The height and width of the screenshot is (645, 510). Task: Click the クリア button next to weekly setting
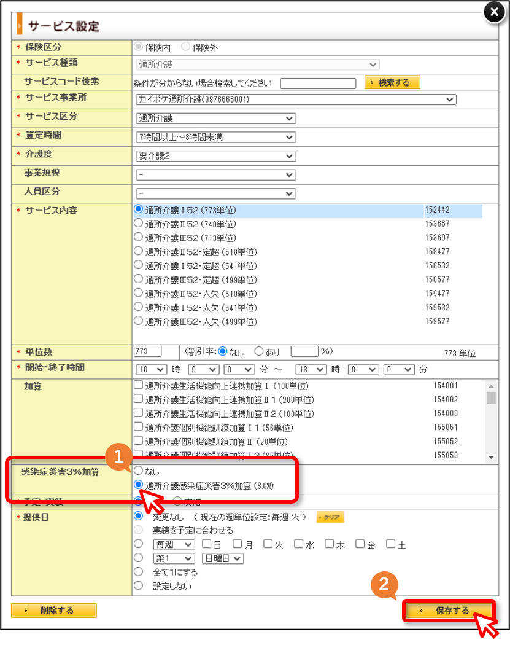pyautogui.click(x=330, y=517)
